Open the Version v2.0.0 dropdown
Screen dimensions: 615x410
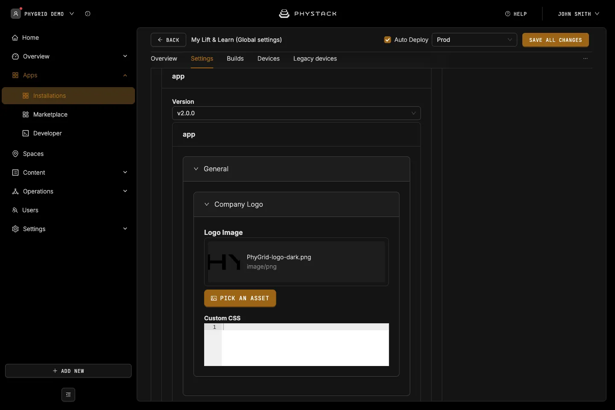click(x=296, y=113)
